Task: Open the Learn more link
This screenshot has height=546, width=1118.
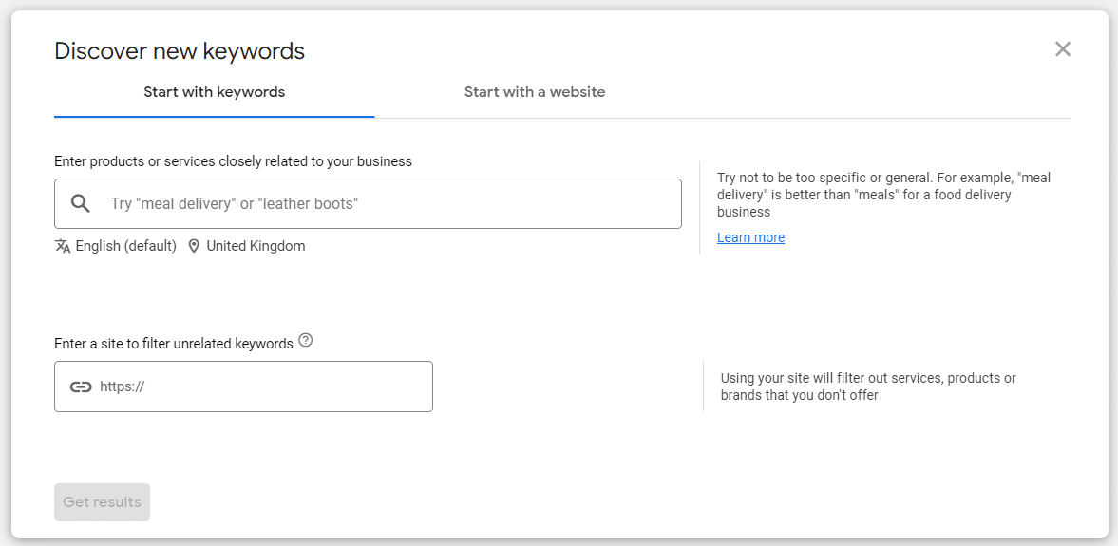Action: click(x=750, y=237)
